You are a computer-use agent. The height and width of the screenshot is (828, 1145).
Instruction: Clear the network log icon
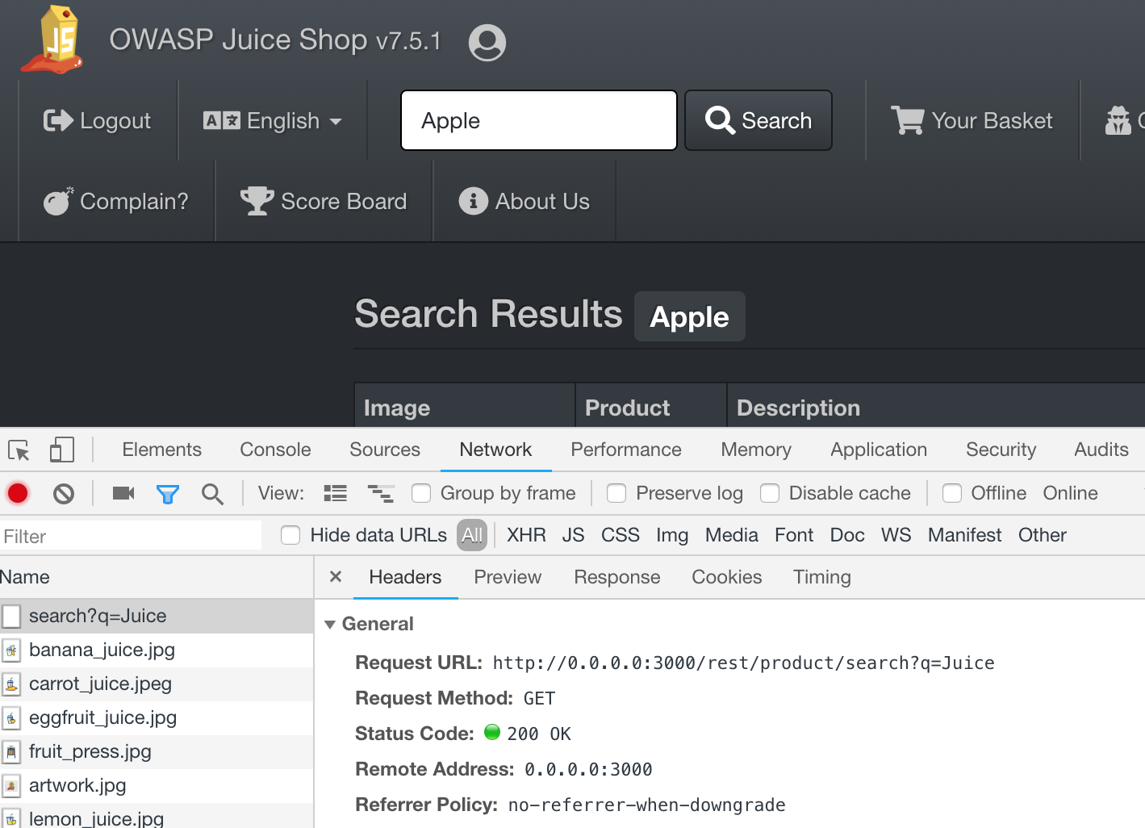click(64, 493)
